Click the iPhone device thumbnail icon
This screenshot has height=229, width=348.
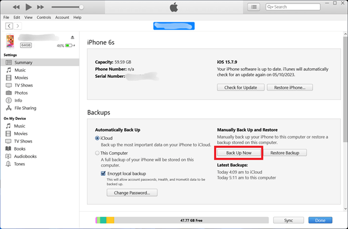10,42
